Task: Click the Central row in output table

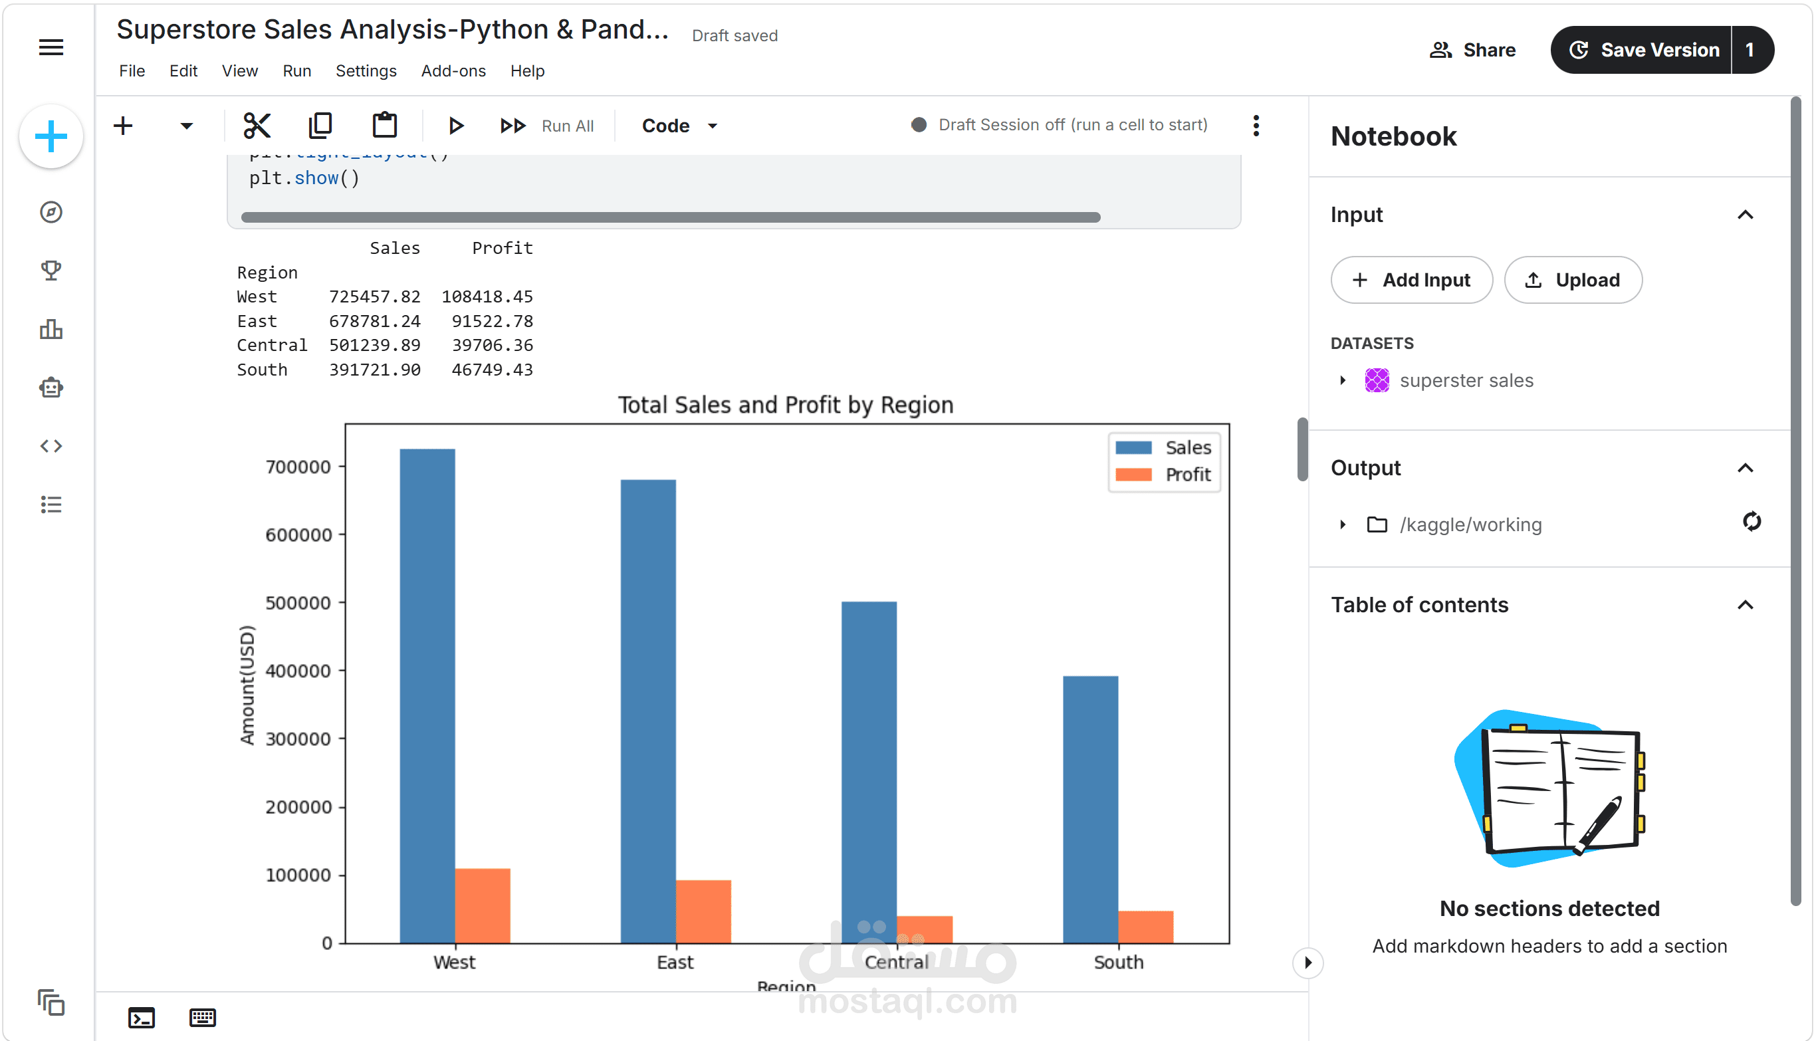Action: [x=385, y=345]
